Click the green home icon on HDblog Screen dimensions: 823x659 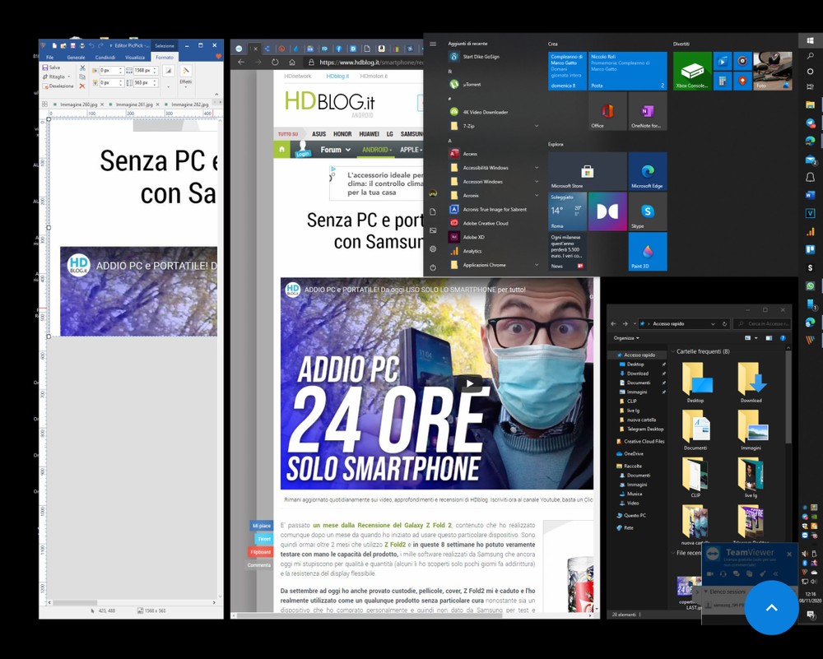coord(282,150)
